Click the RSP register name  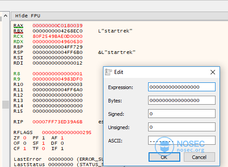(18, 53)
